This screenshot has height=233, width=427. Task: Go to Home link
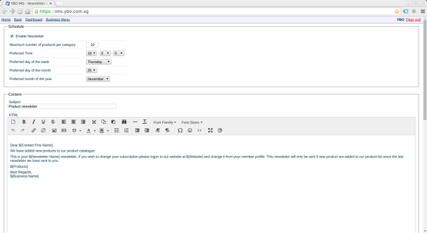coord(6,20)
